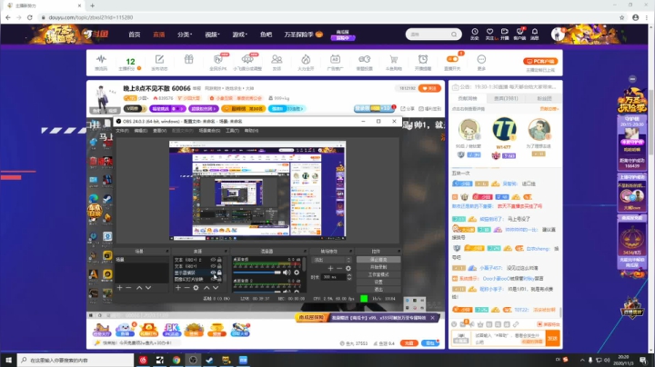Adjust the OBS 桌面音频 volume slider
The image size is (655, 367).
click(x=257, y=273)
